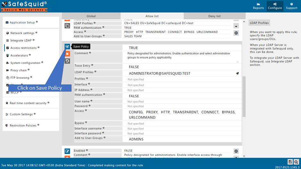Click the clone icon of the SALES policy
The width and height of the screenshot is (301, 169).
point(67,26)
